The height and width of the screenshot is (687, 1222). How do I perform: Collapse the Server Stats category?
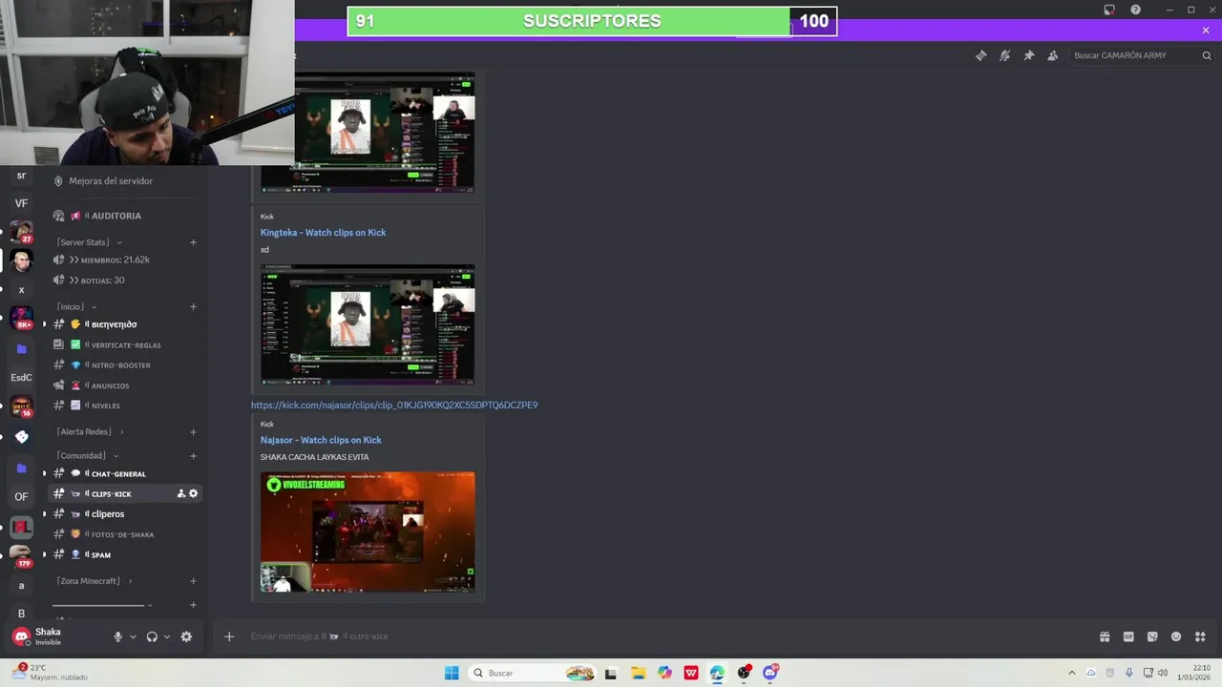[x=90, y=242]
